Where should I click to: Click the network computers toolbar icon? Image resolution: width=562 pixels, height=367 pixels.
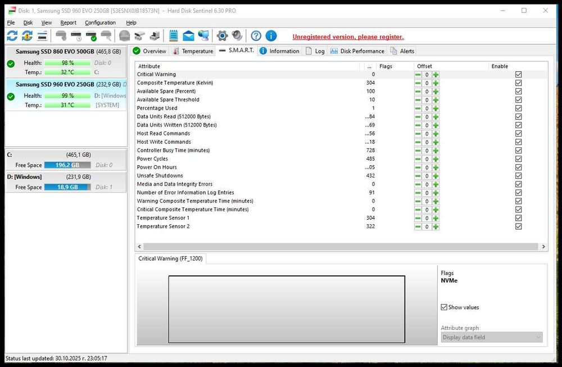203,36
